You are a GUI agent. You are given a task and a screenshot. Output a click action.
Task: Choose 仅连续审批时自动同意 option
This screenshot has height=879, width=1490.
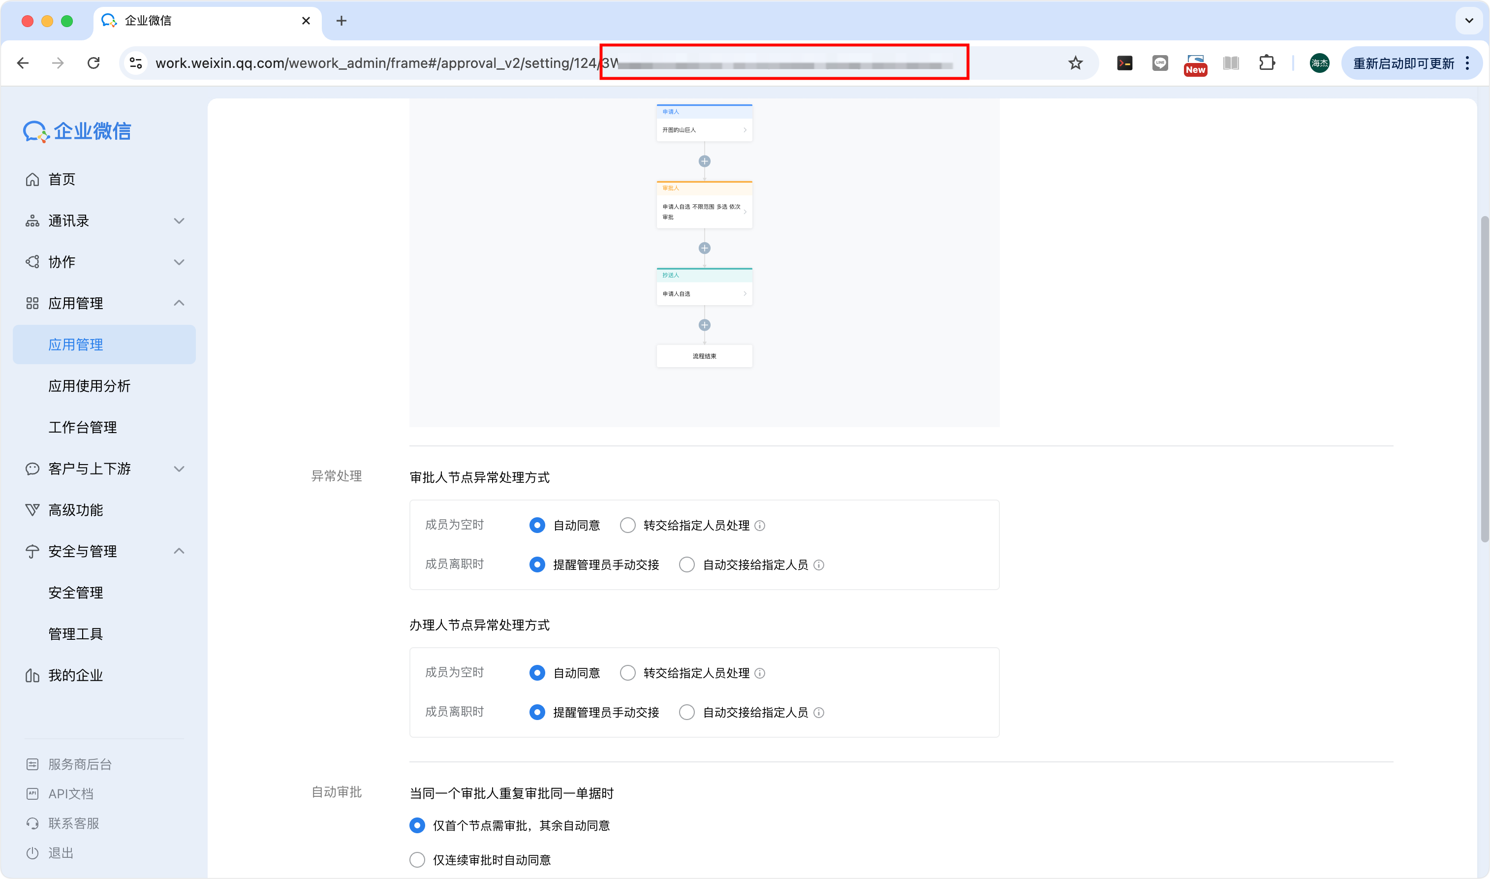click(417, 859)
